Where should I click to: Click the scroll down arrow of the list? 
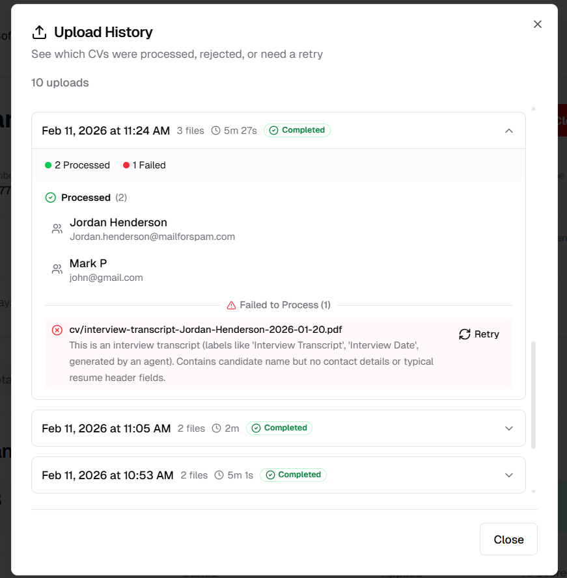(534, 492)
